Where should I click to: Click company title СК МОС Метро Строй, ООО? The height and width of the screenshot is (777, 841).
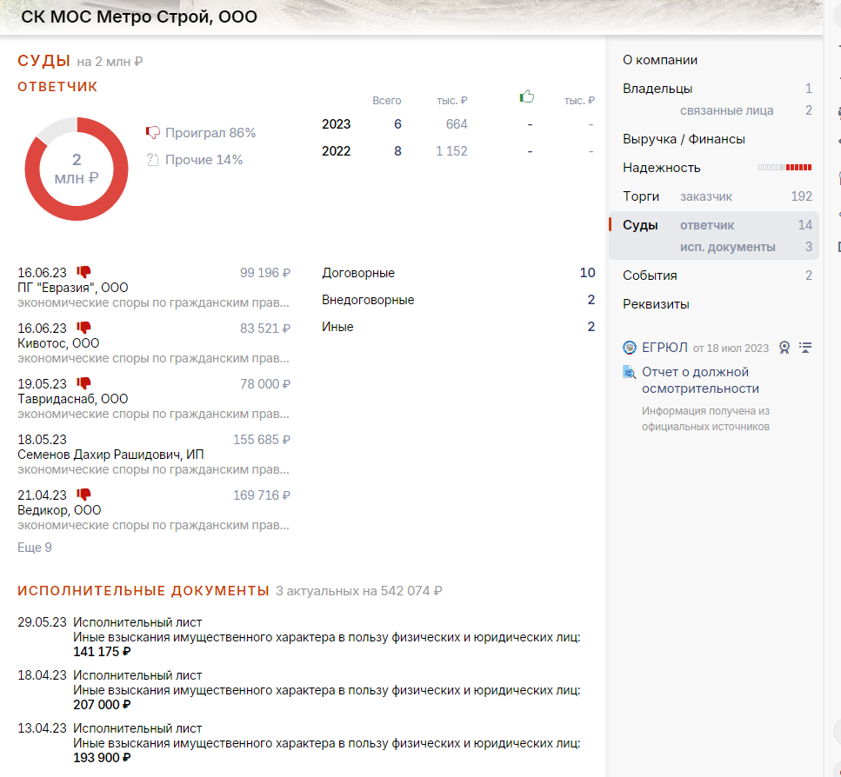pyautogui.click(x=139, y=17)
